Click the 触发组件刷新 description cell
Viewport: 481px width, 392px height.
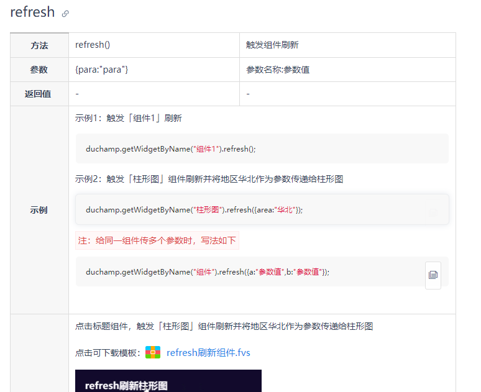347,45
